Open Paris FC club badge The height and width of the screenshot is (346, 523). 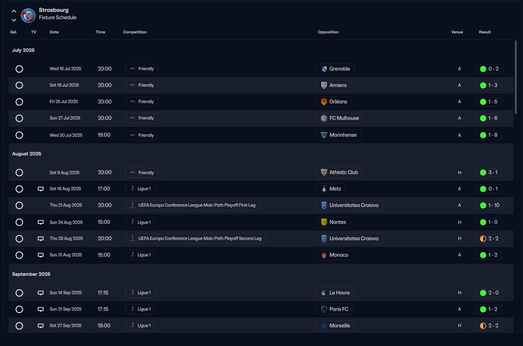pos(324,309)
